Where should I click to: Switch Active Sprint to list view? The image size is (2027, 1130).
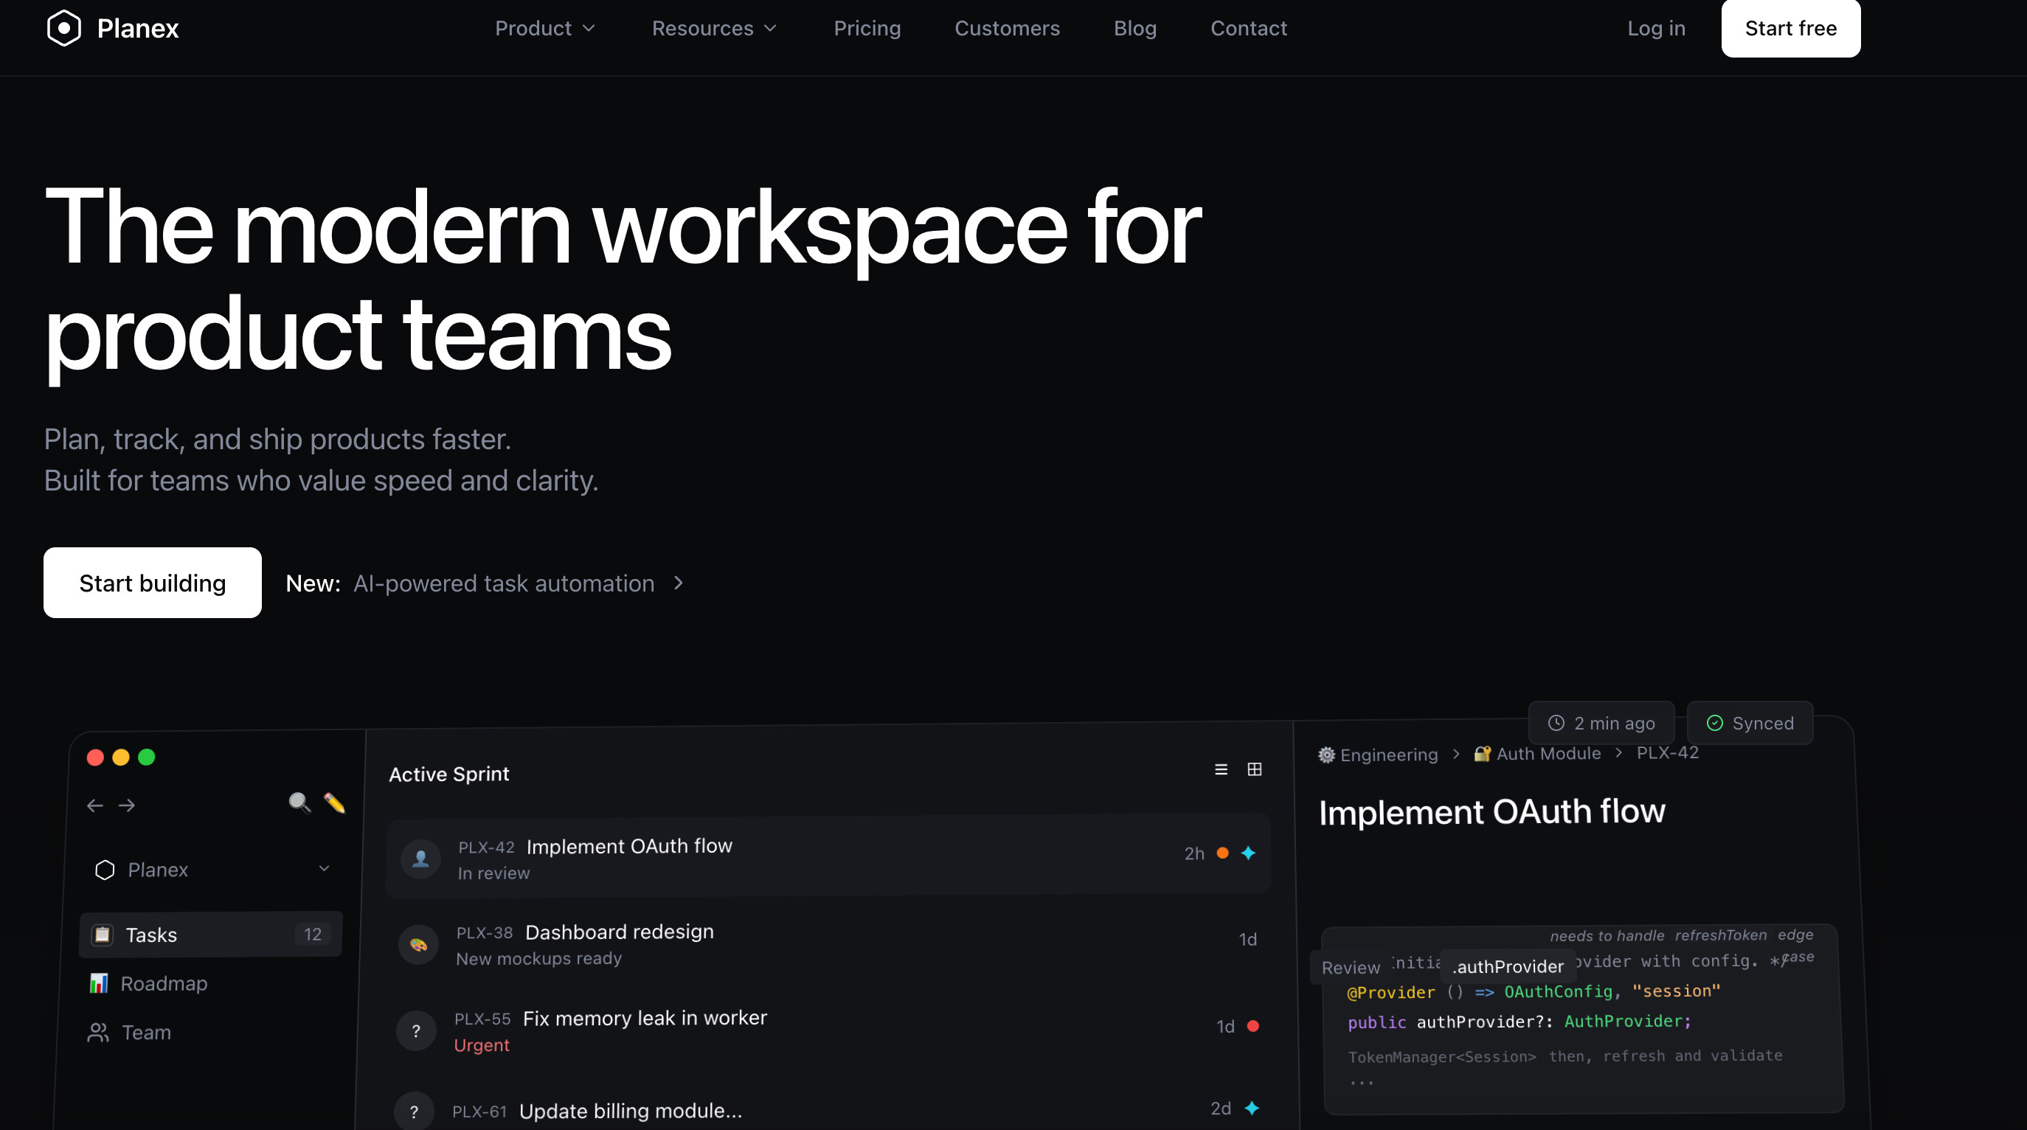point(1221,769)
